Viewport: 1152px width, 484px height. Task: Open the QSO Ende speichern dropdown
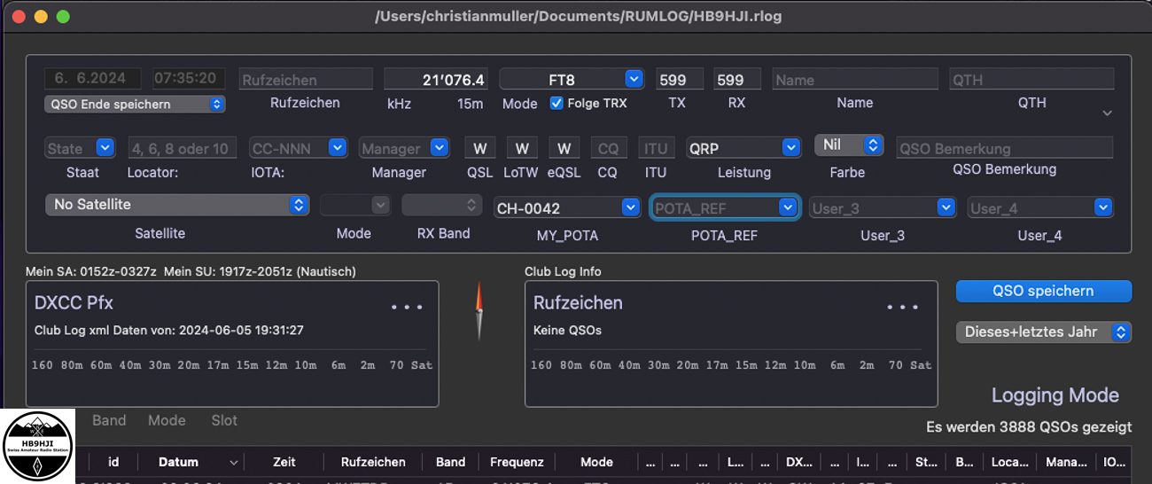pos(135,104)
